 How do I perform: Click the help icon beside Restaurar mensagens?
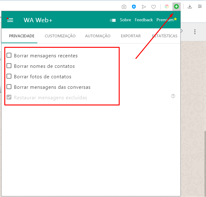173,96
